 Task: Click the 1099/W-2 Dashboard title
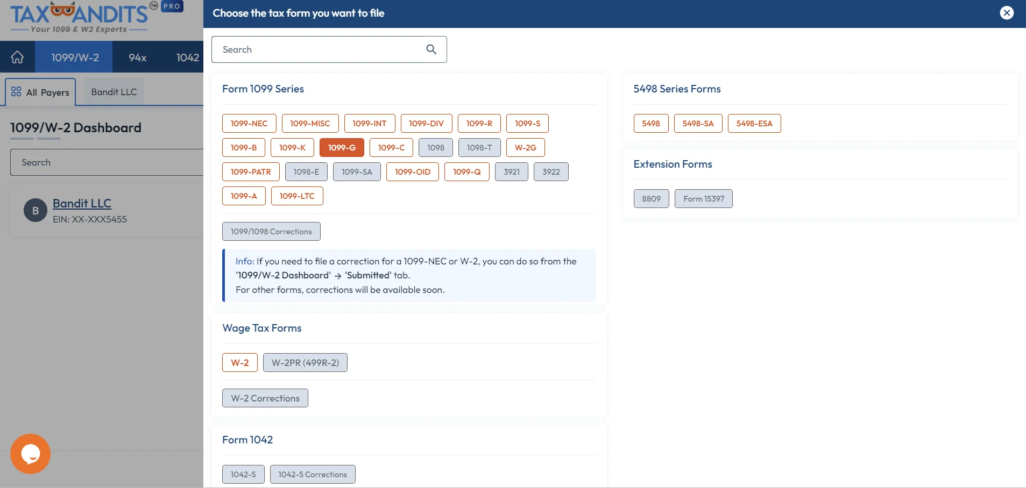[x=76, y=127]
